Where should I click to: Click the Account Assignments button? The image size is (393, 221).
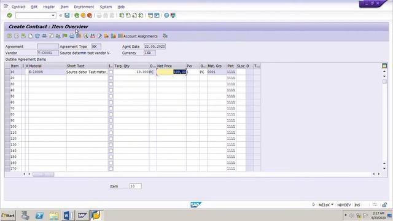point(138,36)
